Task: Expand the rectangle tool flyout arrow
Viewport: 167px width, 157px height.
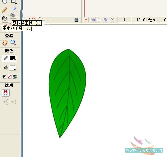Action: click(16, 4)
